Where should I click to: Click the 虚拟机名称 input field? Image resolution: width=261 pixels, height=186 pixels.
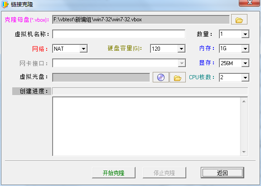pos(119,34)
